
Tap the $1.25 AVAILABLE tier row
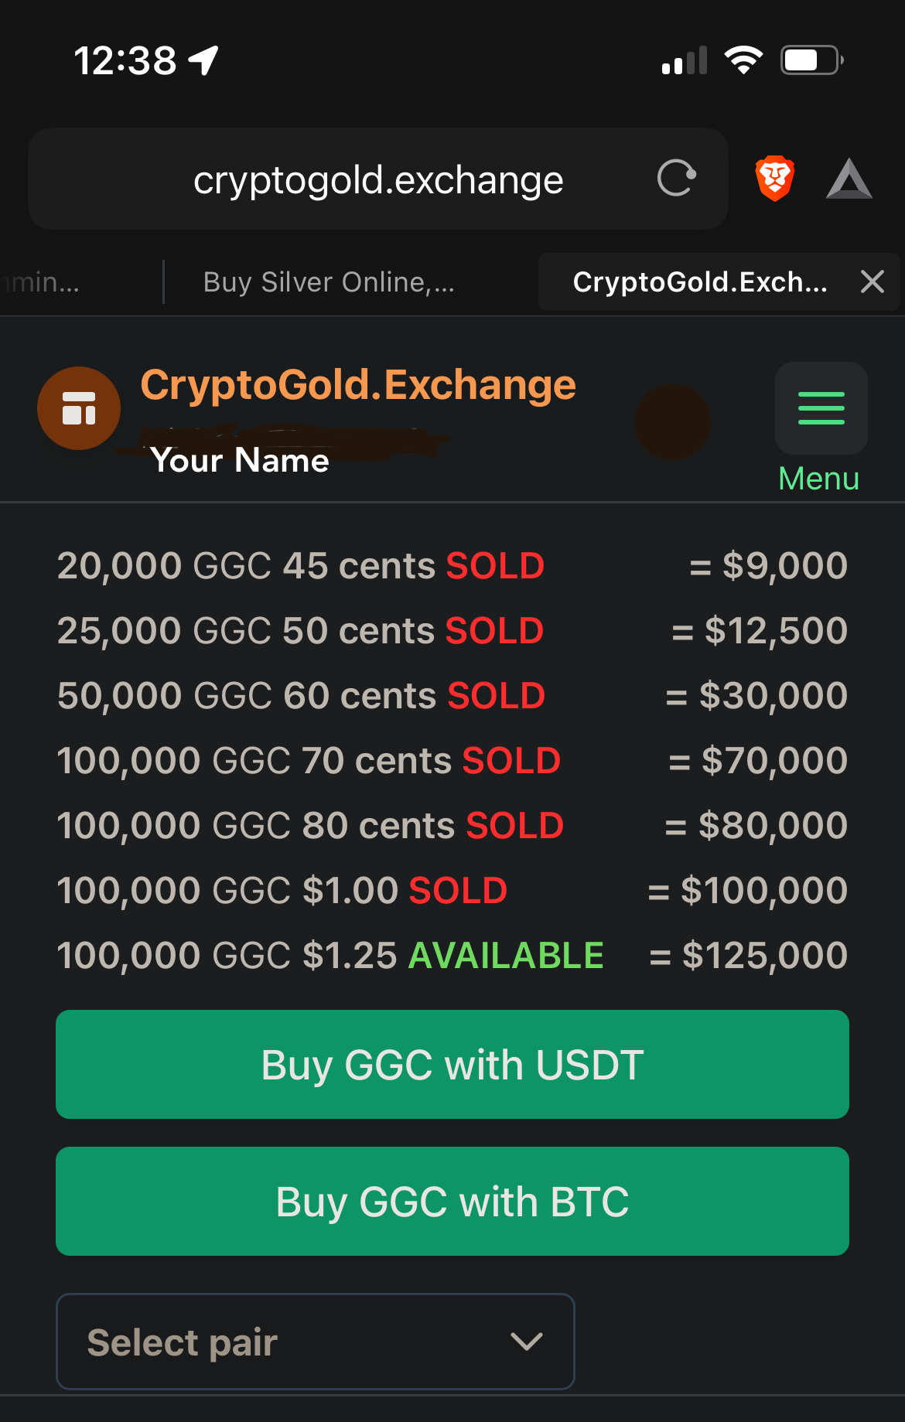[452, 955]
